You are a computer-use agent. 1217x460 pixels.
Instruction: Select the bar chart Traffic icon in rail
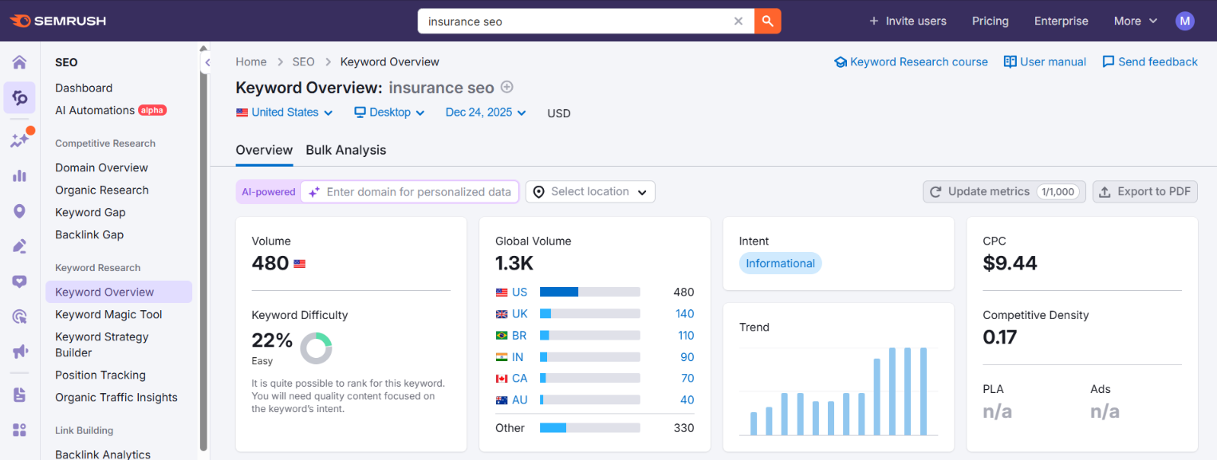(19, 175)
